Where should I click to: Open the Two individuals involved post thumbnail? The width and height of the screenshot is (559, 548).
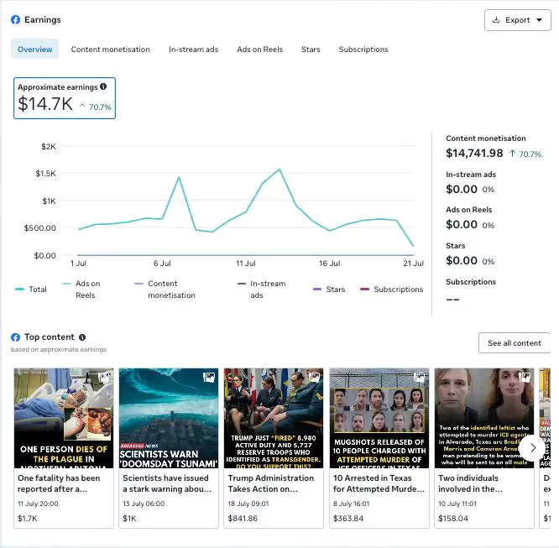pyautogui.click(x=484, y=418)
